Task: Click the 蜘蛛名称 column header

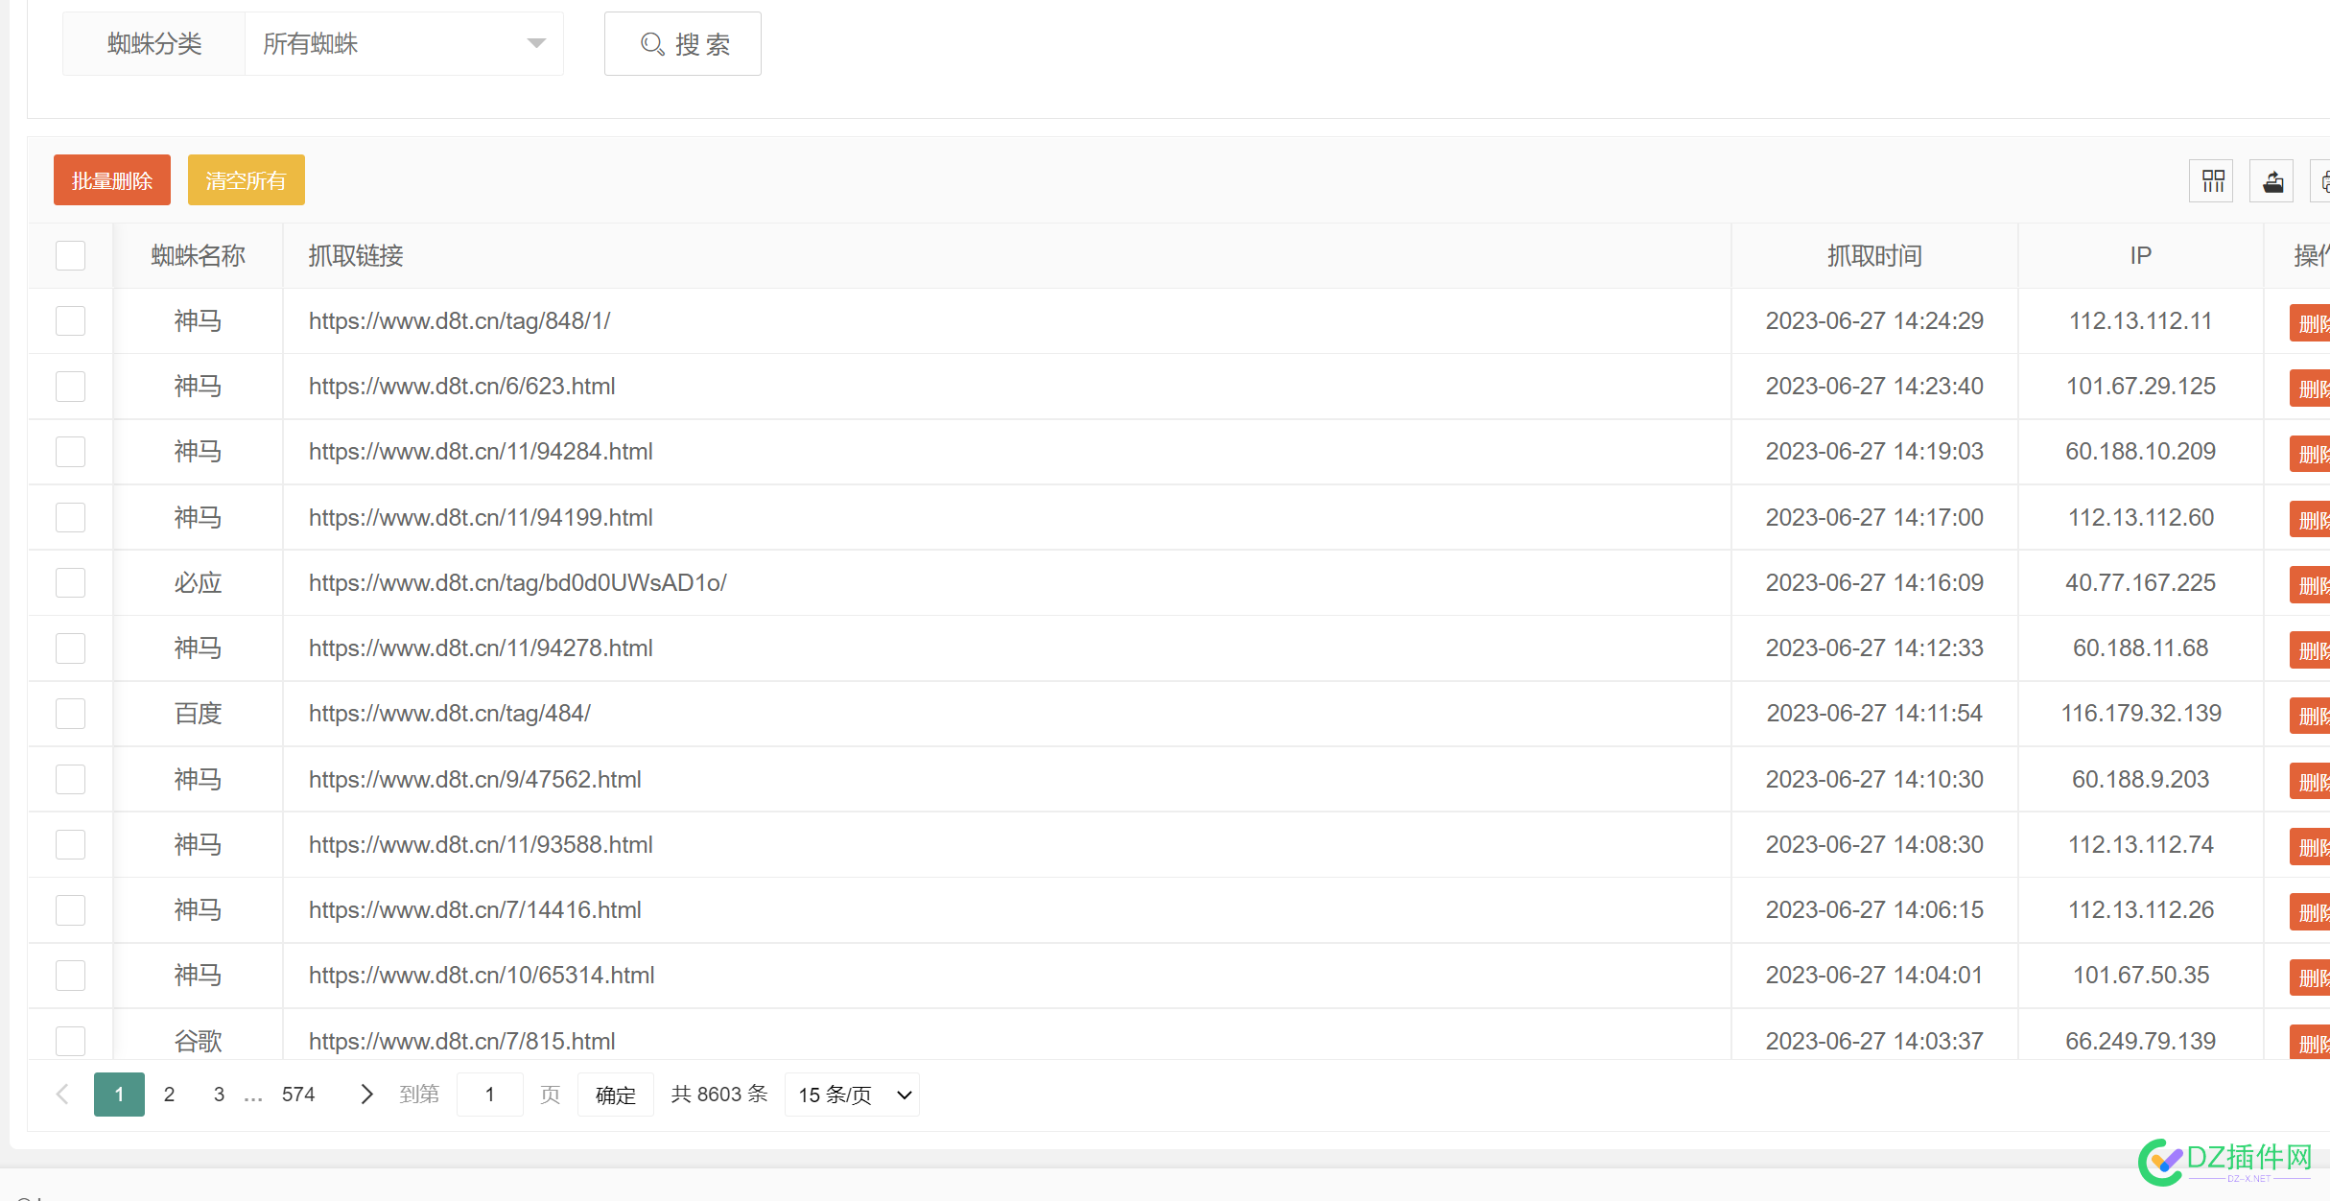Action: 198,256
